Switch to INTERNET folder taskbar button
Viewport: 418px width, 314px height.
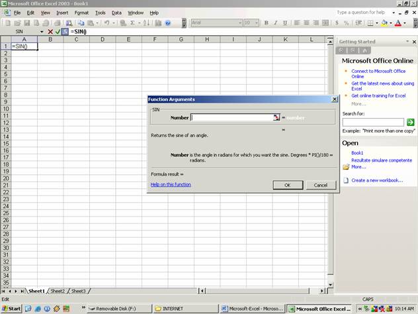[186, 309]
